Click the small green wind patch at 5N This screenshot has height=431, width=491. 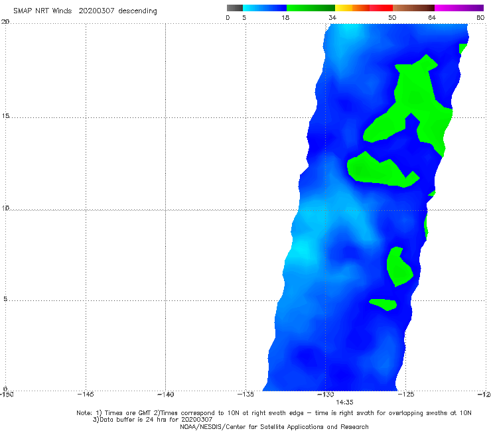(x=384, y=304)
